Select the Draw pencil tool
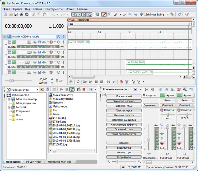 click(104, 14)
